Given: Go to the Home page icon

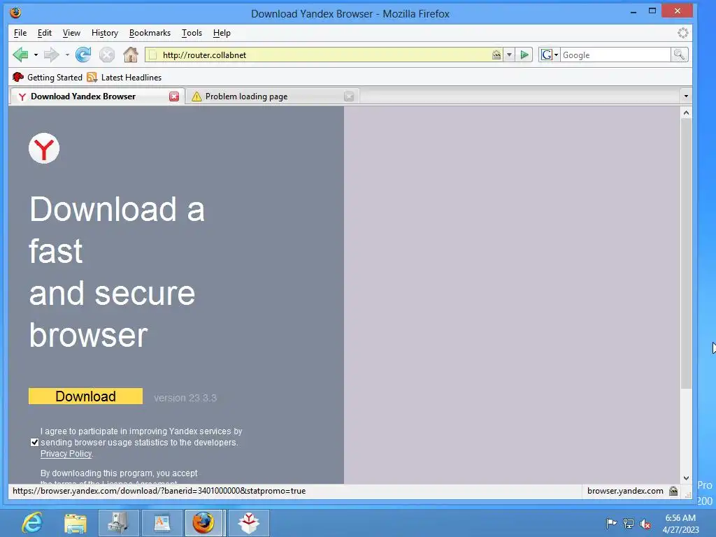Looking at the screenshot, I should (131, 55).
